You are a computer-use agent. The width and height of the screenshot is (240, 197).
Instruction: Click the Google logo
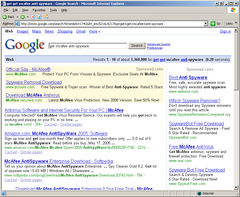pyautogui.click(x=25, y=45)
